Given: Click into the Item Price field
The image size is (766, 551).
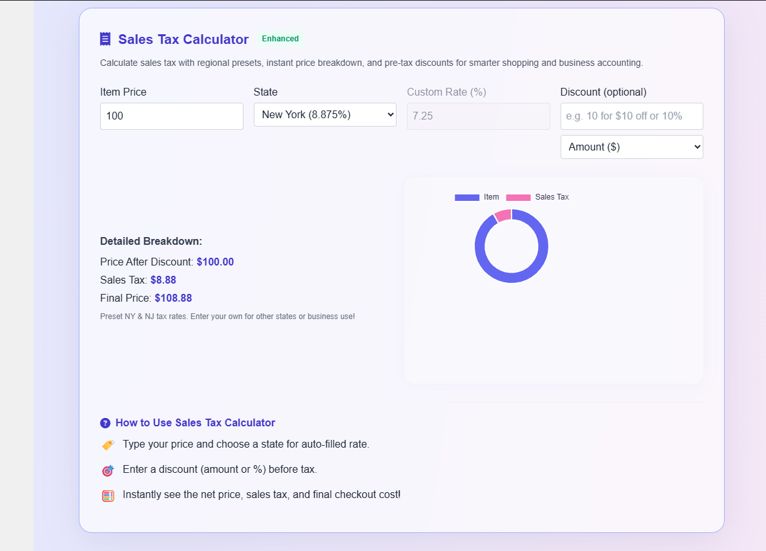Looking at the screenshot, I should point(171,116).
